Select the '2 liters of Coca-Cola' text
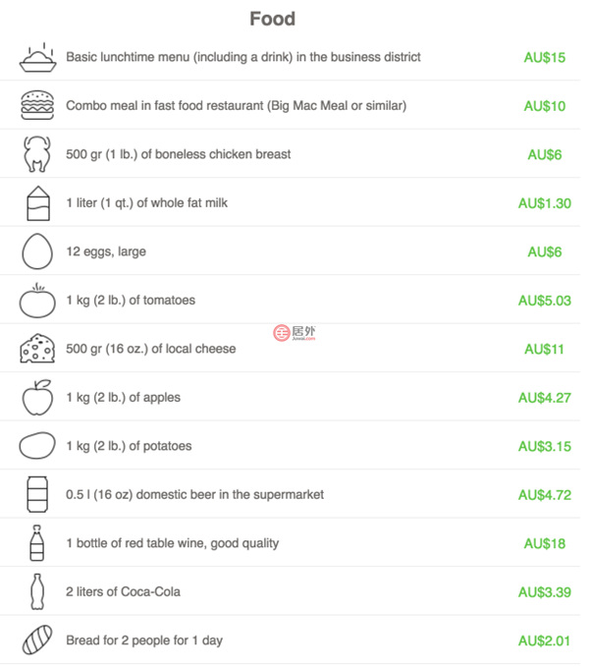The image size is (589, 667). pos(124,592)
